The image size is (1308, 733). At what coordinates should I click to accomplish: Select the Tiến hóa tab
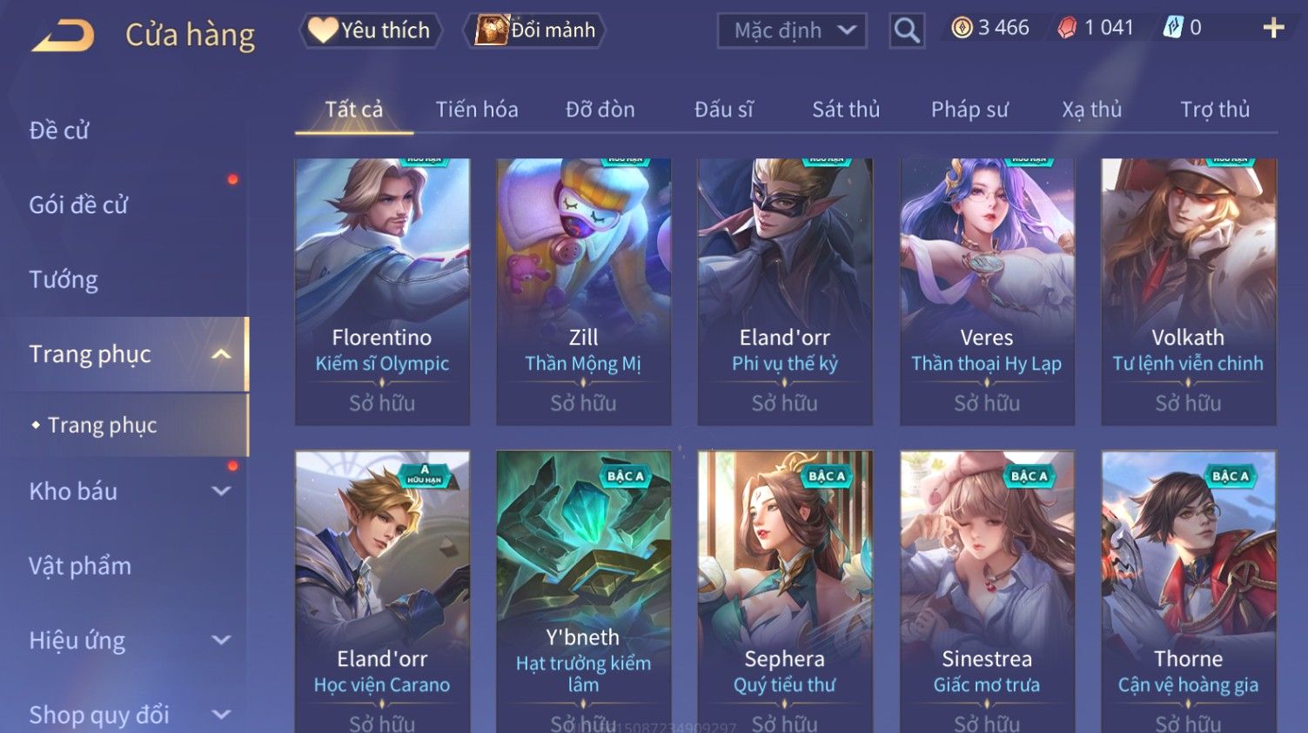tap(477, 110)
